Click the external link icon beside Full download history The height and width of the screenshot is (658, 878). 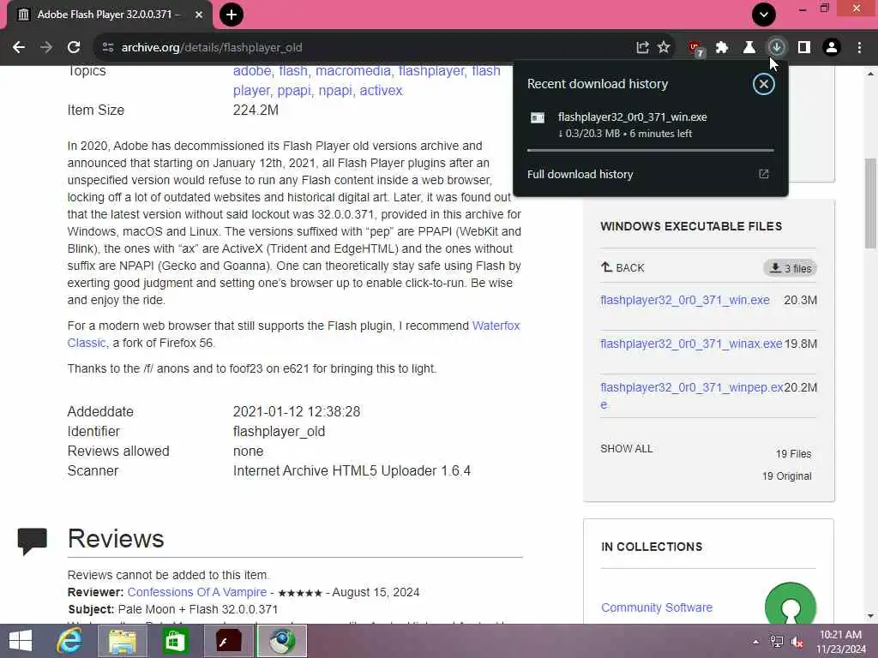coord(764,174)
